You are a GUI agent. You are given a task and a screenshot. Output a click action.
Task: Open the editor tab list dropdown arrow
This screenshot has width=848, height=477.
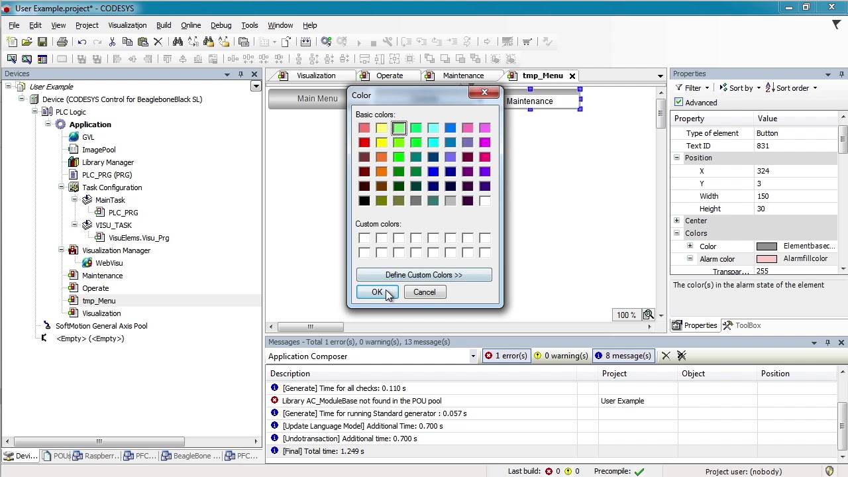point(660,76)
